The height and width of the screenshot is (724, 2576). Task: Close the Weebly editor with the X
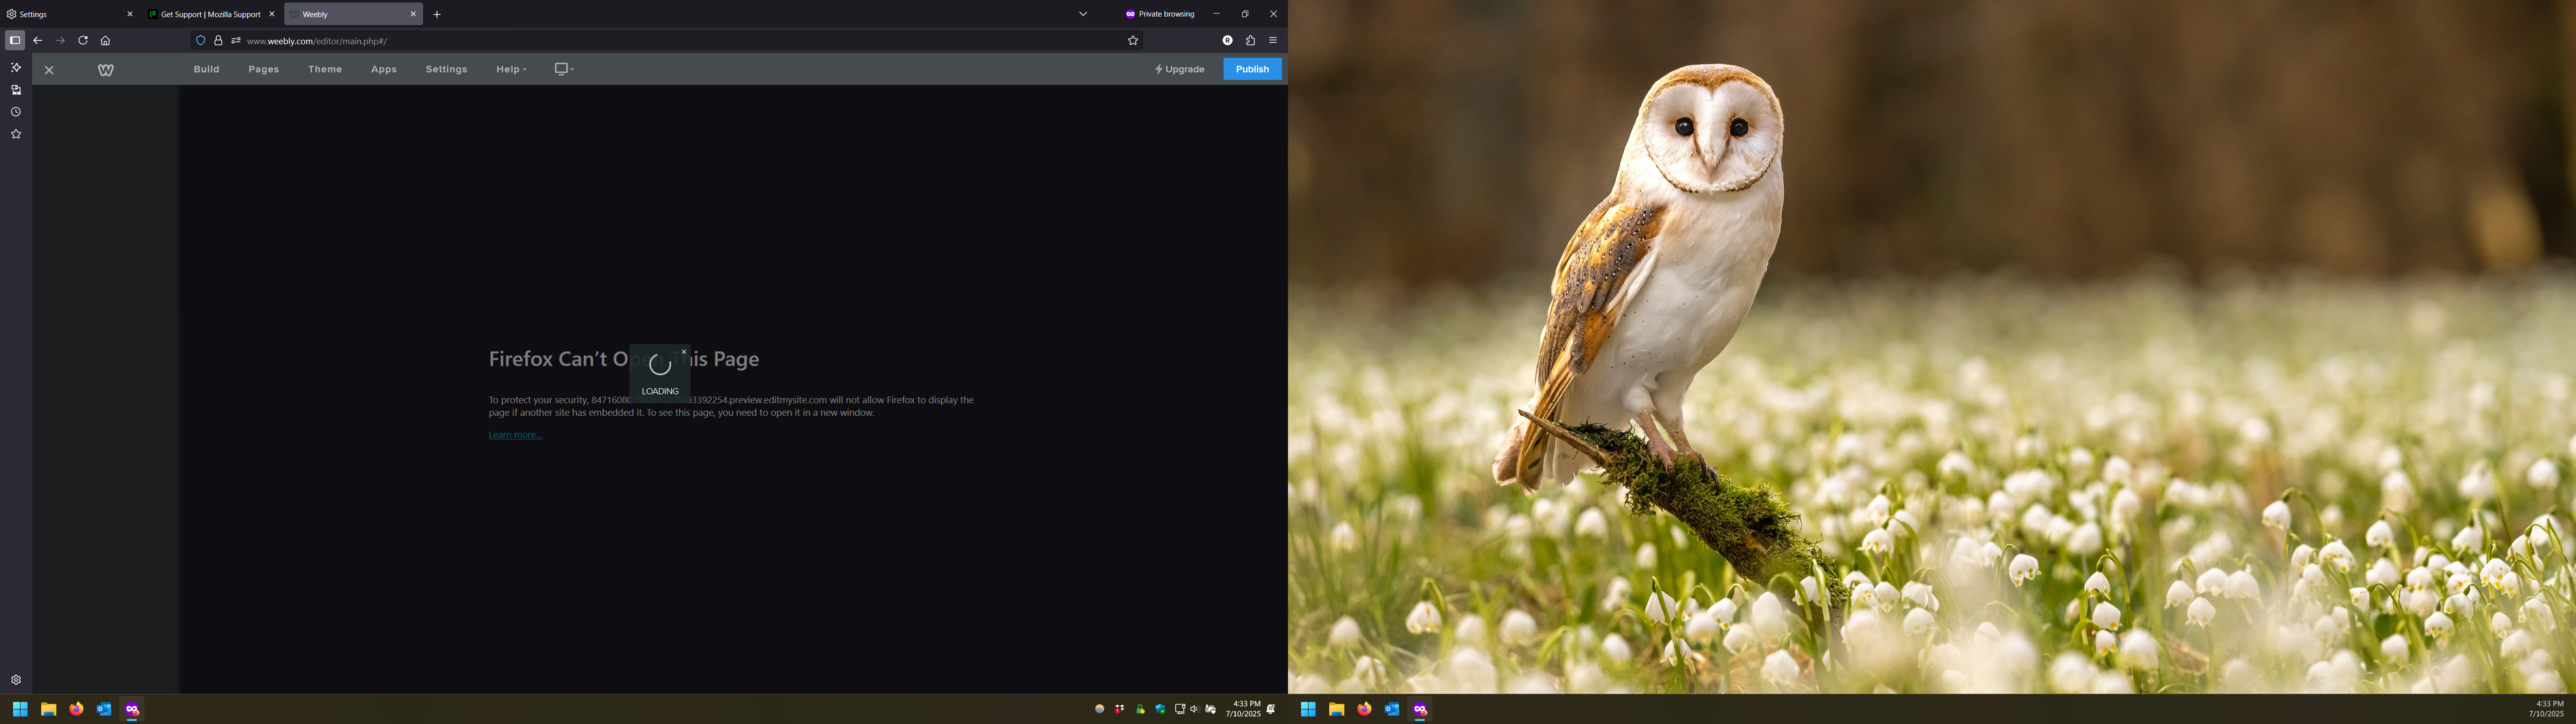click(49, 70)
